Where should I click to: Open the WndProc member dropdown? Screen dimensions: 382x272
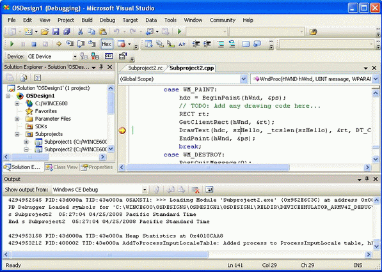pos(376,79)
